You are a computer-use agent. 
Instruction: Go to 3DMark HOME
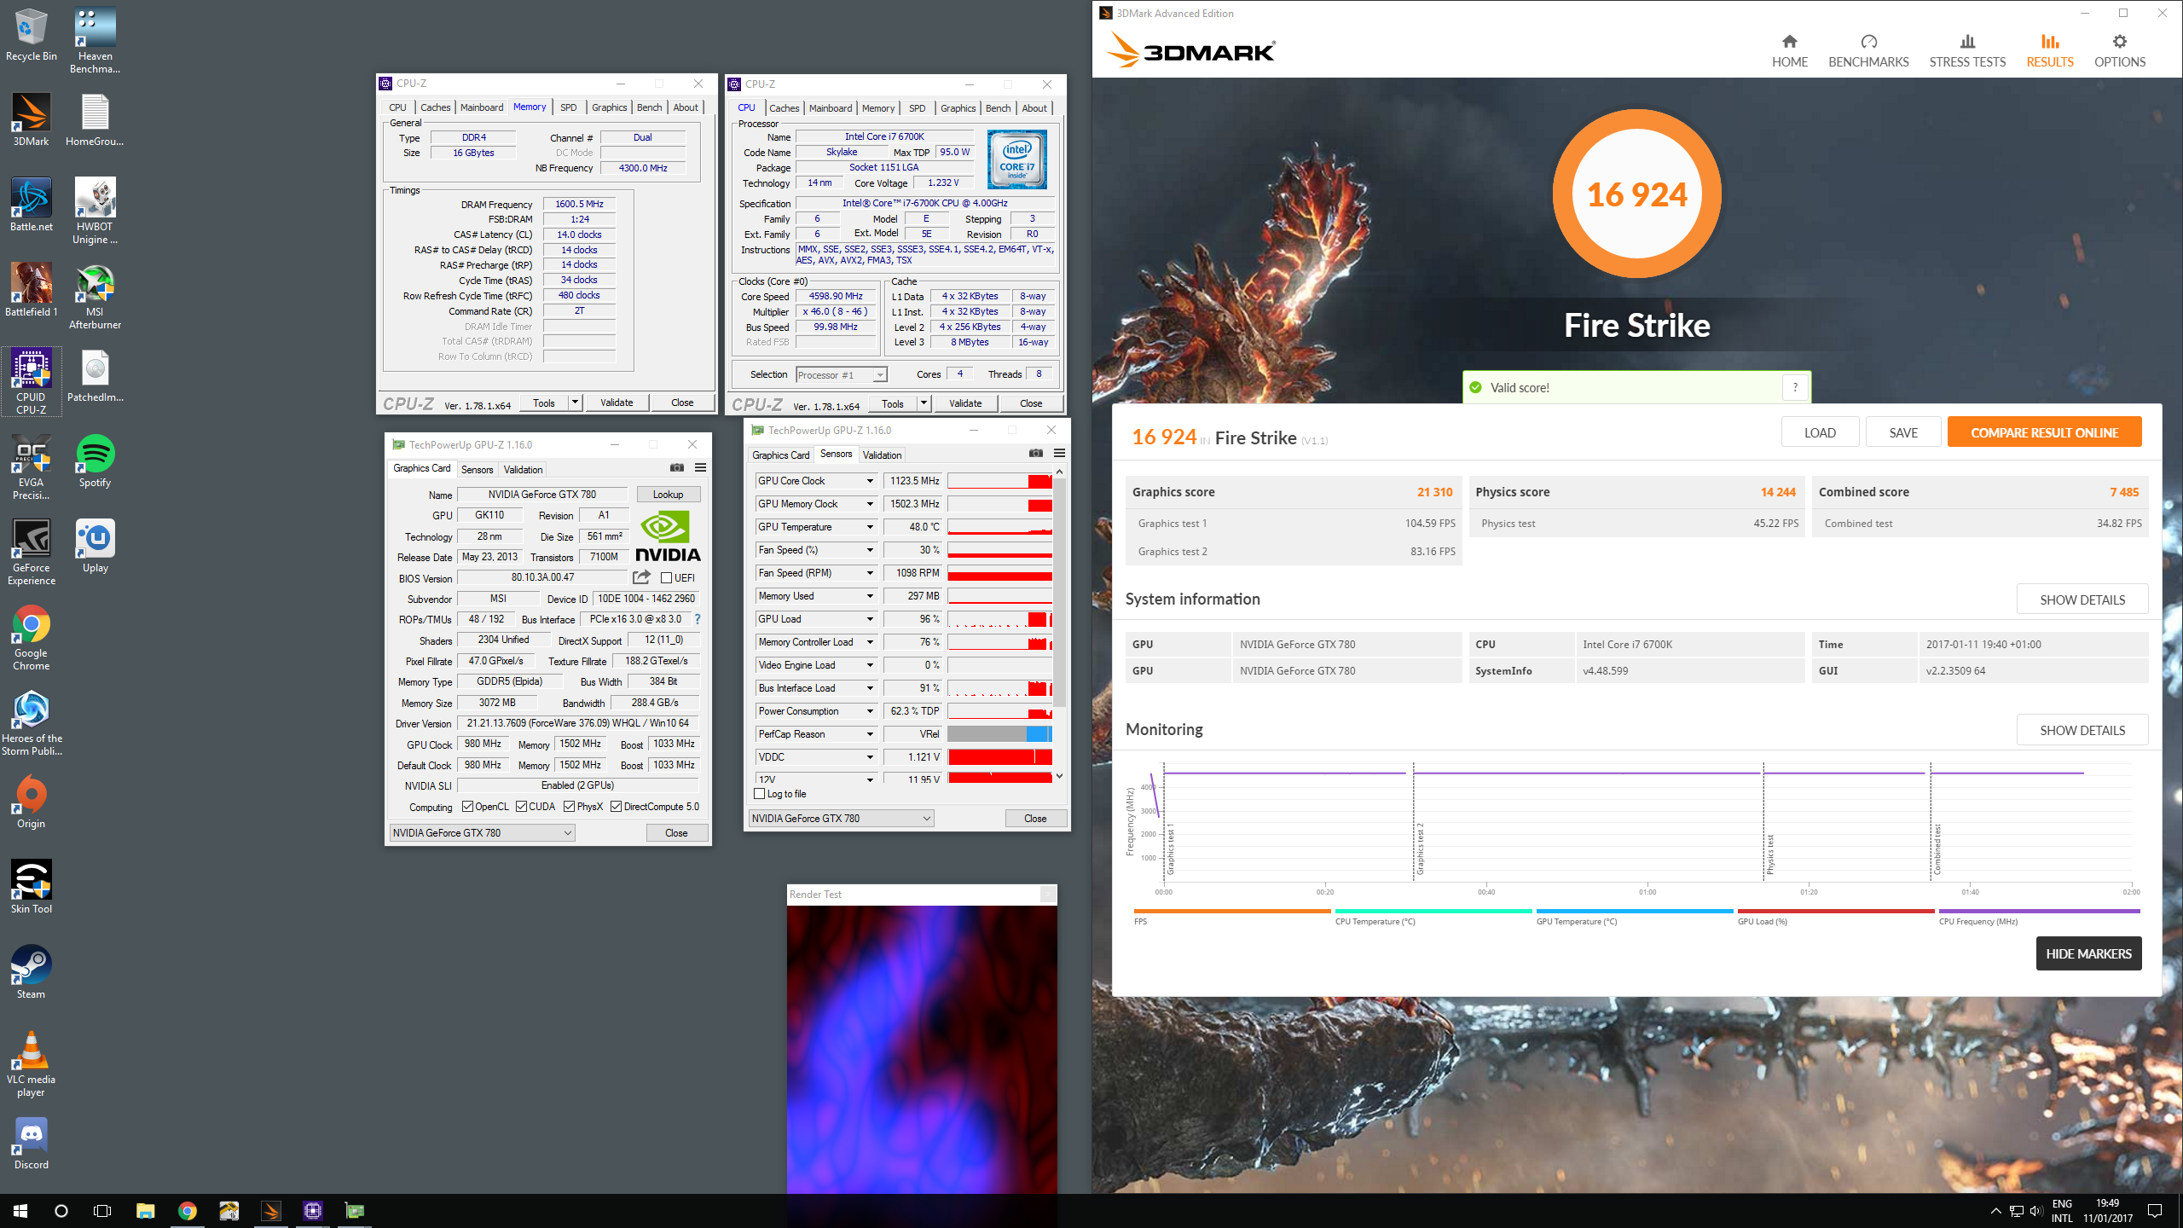(1789, 51)
